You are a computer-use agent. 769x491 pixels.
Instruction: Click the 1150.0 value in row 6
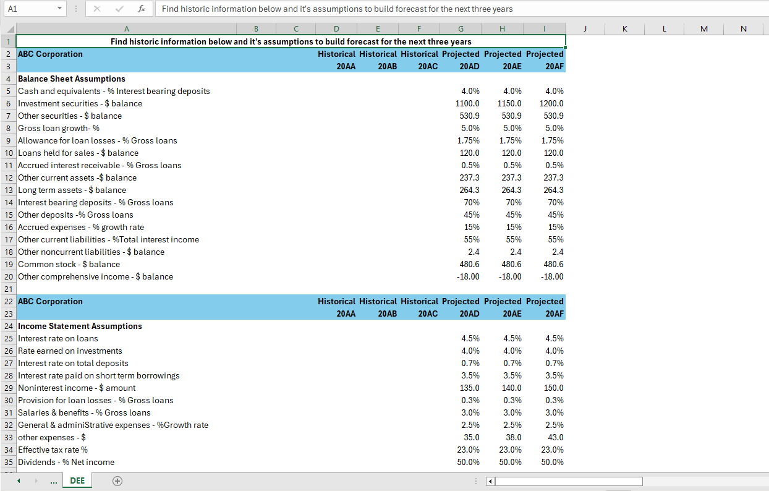tap(509, 103)
